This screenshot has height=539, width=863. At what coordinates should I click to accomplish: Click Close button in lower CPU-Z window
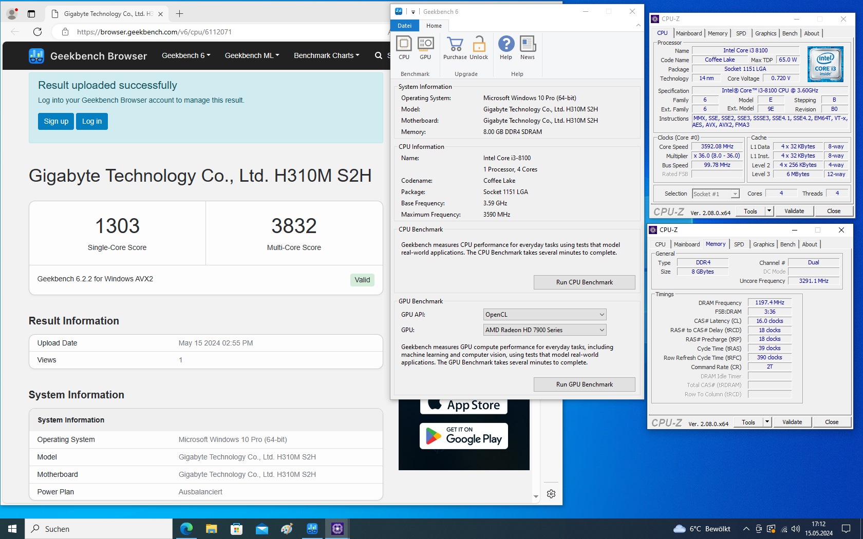pyautogui.click(x=832, y=422)
